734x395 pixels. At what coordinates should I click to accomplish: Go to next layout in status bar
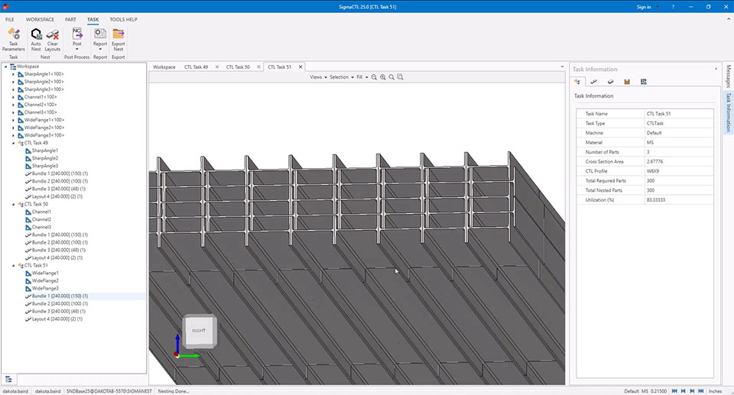pyautogui.click(x=692, y=390)
